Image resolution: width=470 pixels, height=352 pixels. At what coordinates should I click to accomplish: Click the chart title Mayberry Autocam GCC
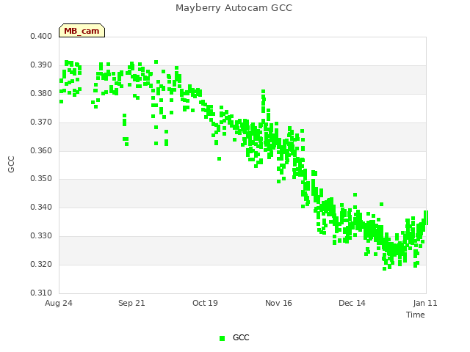click(234, 8)
